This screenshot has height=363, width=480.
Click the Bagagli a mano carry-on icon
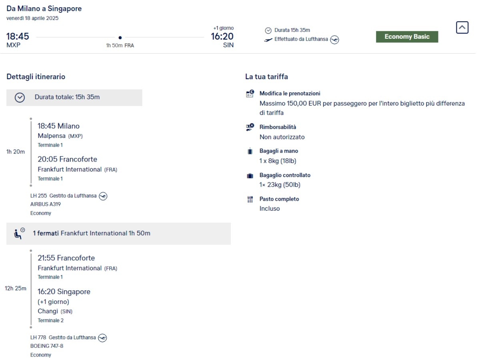pos(250,152)
